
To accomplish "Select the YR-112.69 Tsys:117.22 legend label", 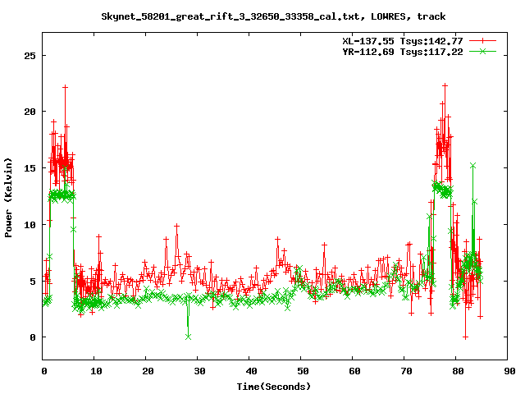I will [403, 52].
